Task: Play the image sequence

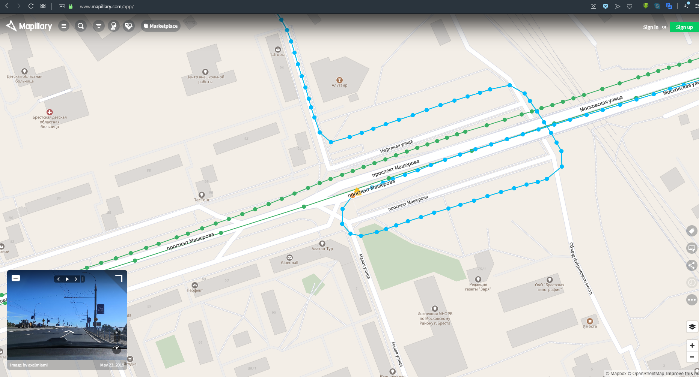Action: pyautogui.click(x=67, y=279)
